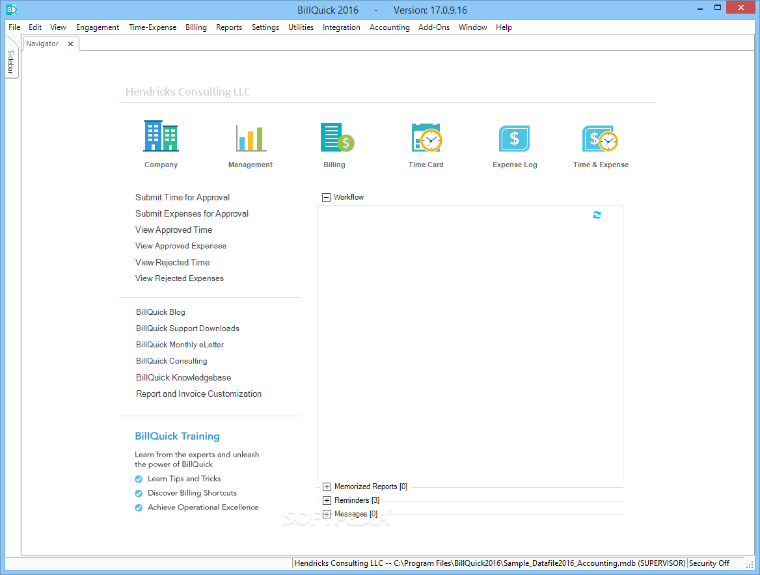The height and width of the screenshot is (575, 760).
Task: Open the Expense Log icon
Action: click(x=514, y=139)
